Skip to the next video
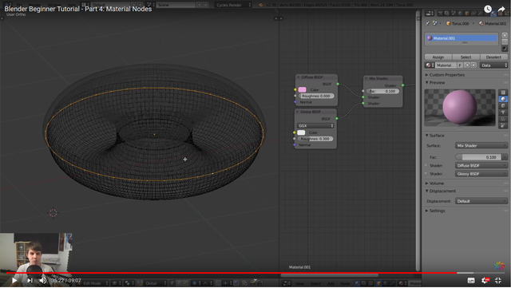Screen dimensions: 511x288 pos(30,280)
